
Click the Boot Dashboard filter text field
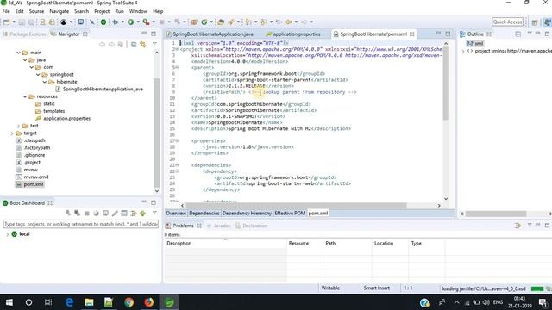click(x=80, y=224)
